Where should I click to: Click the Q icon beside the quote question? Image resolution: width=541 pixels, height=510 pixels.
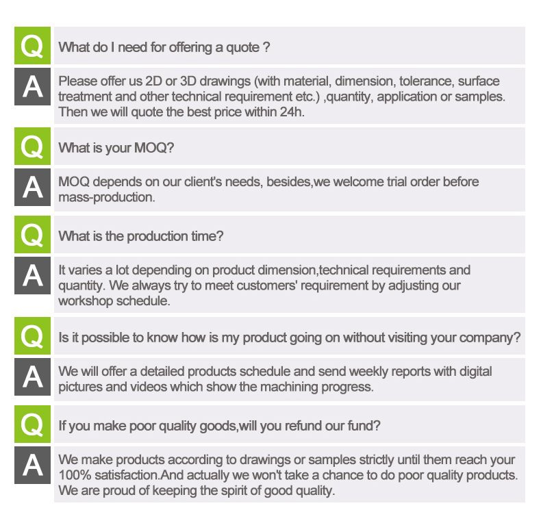click(32, 47)
